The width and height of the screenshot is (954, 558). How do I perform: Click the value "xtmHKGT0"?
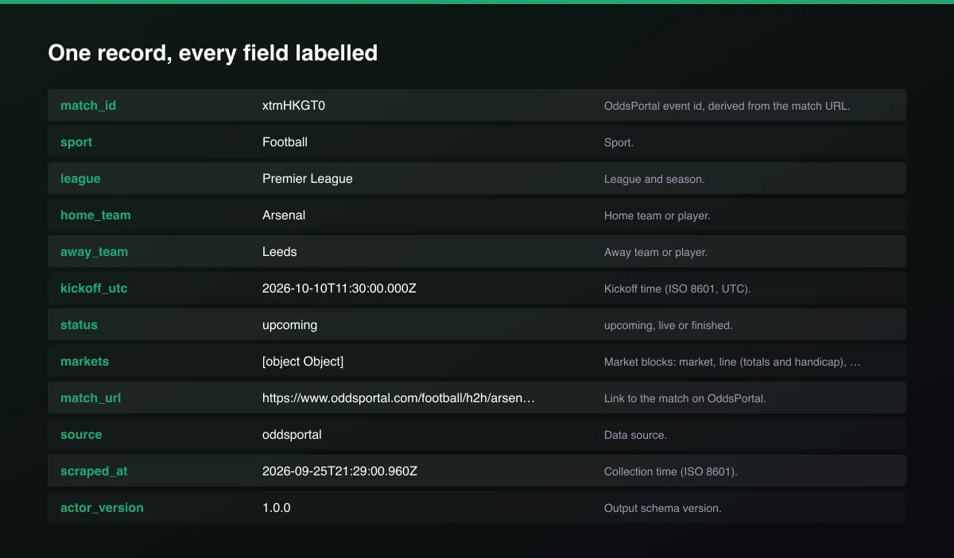pos(293,106)
